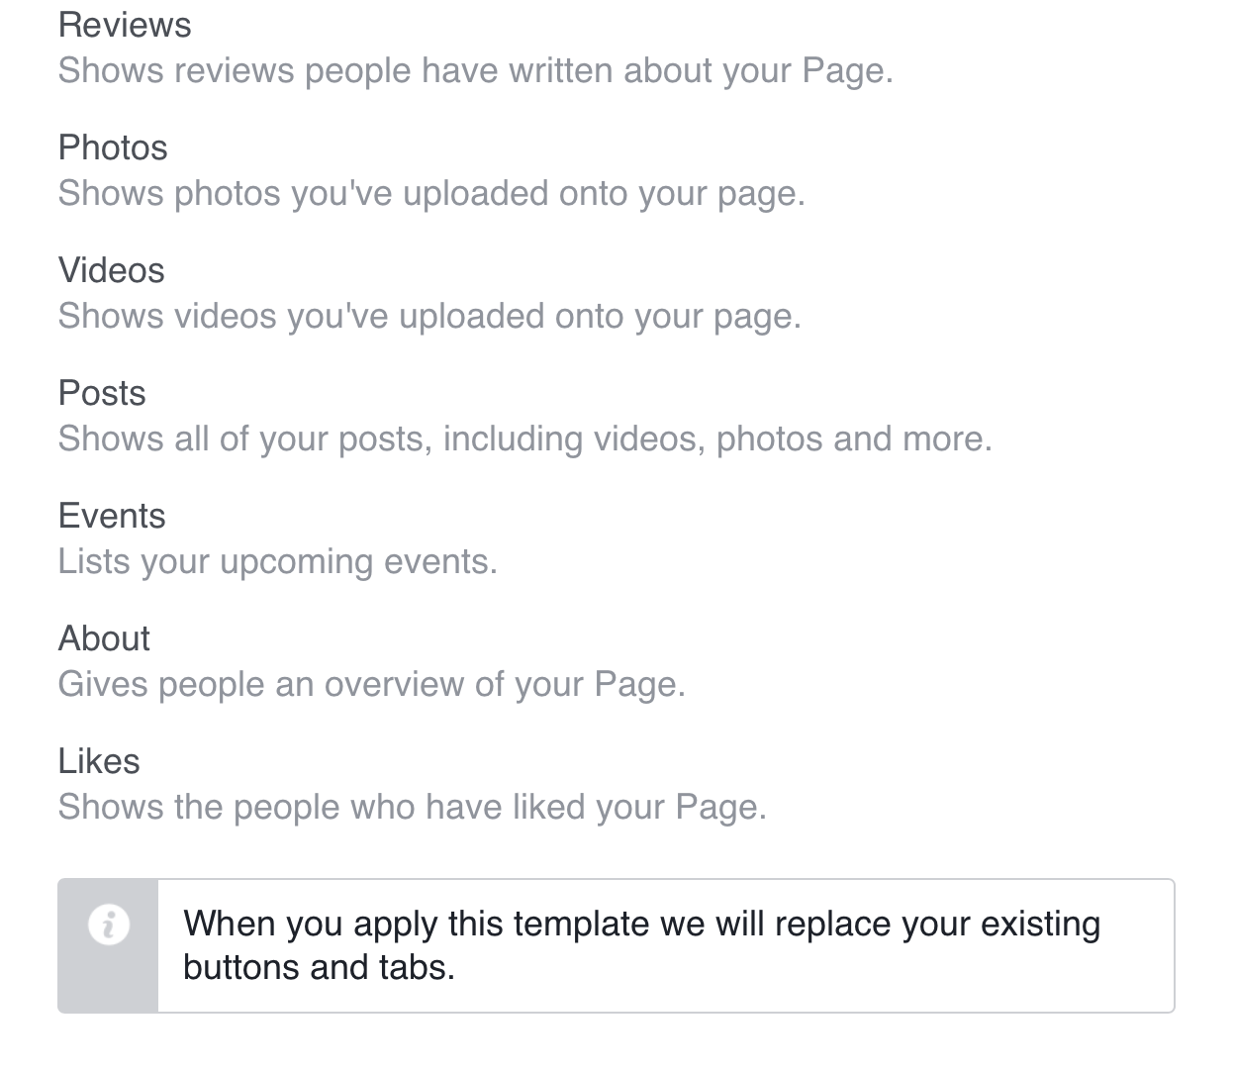Viewport: 1235px width, 1073px height.
Task: Click the info icon in the template notice
Action: click(x=109, y=926)
